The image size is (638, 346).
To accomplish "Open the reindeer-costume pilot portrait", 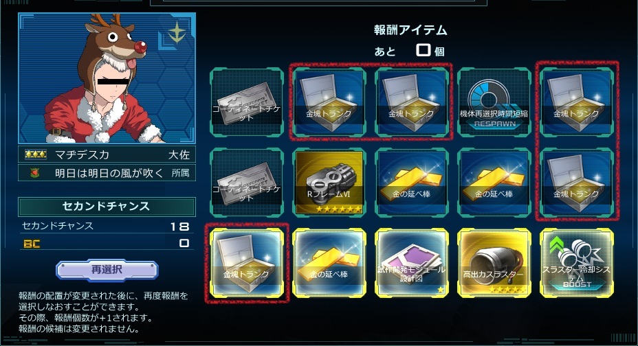I will [x=107, y=78].
